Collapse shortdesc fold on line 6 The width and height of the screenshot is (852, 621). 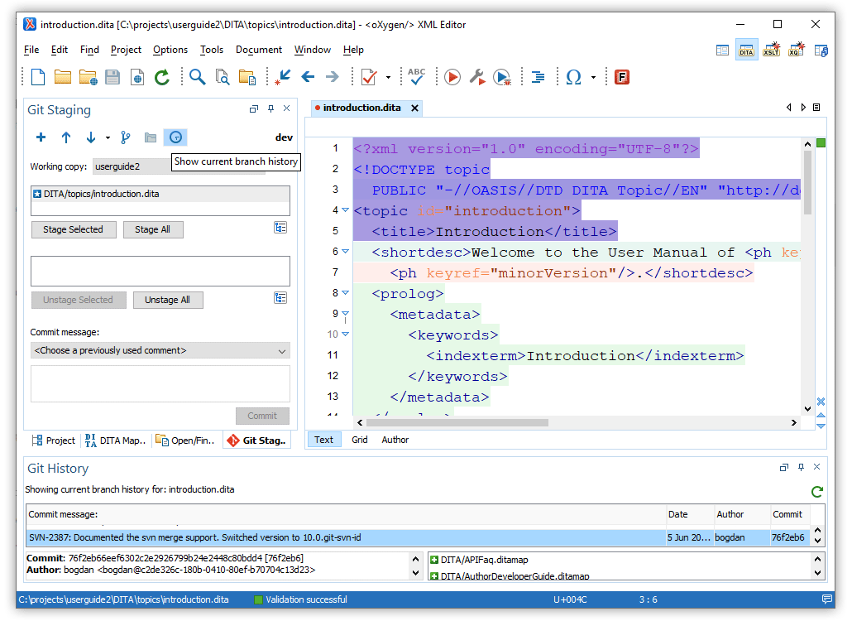click(345, 251)
